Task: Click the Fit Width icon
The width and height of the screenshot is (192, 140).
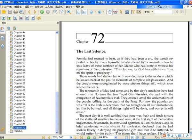Action: tap(84, 12)
